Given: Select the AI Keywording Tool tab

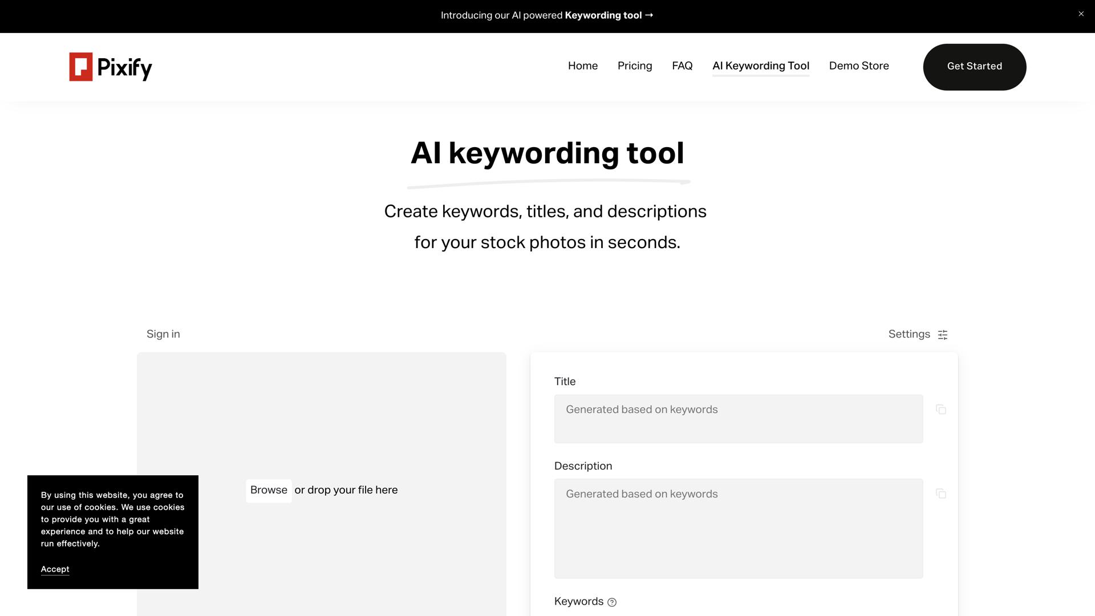Looking at the screenshot, I should 760,66.
